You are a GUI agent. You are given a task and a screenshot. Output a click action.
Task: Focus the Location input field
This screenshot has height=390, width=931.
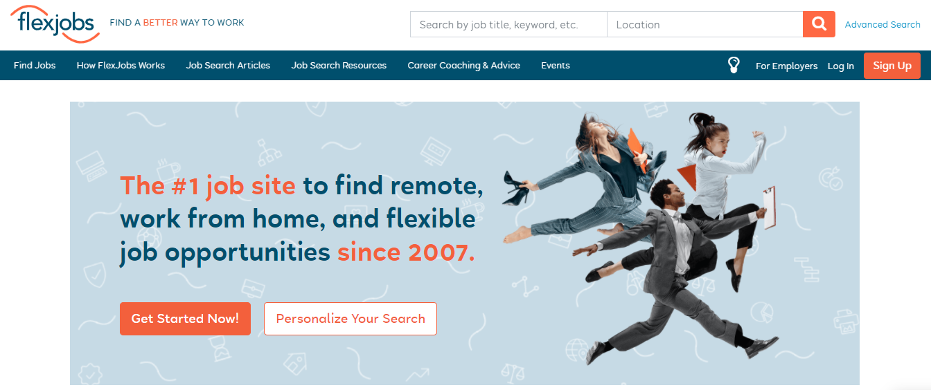coord(705,24)
